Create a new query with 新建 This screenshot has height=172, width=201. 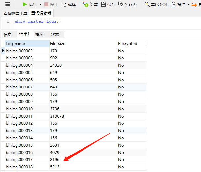point(90,4)
